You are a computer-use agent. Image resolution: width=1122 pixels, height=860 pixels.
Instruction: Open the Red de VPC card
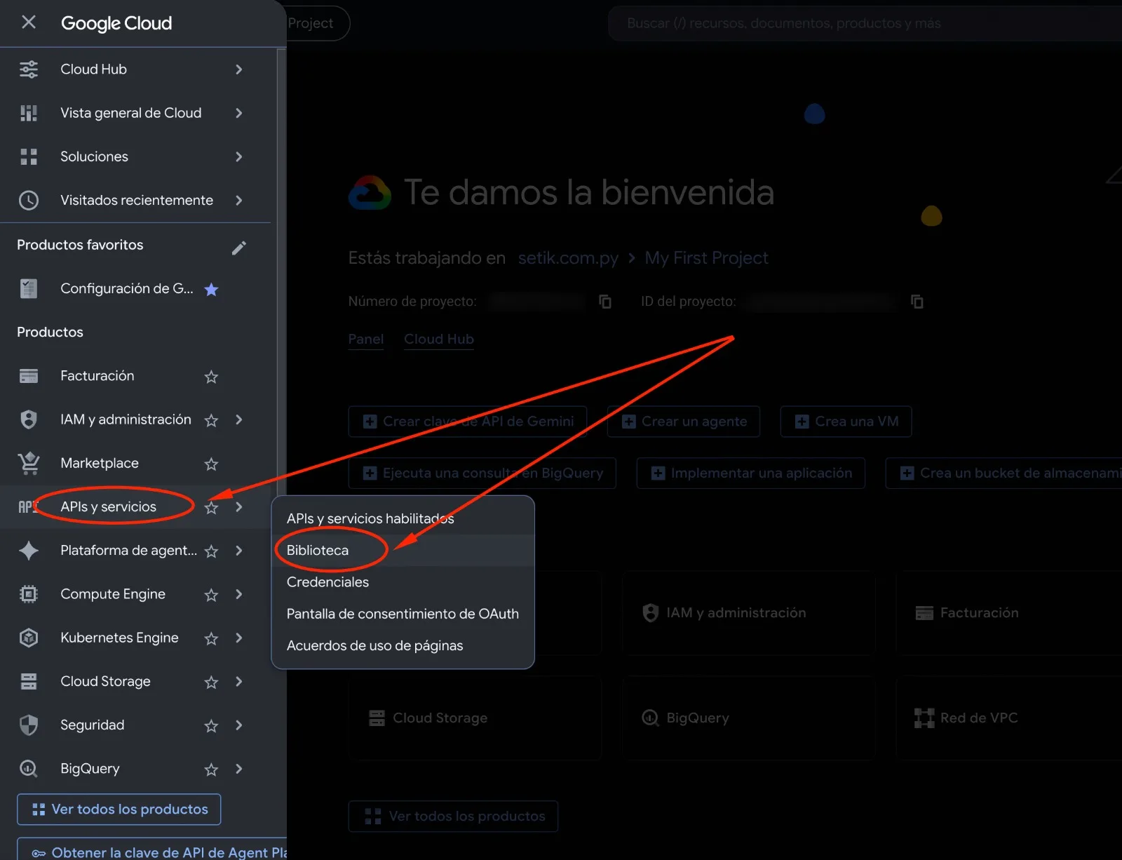tap(1008, 718)
